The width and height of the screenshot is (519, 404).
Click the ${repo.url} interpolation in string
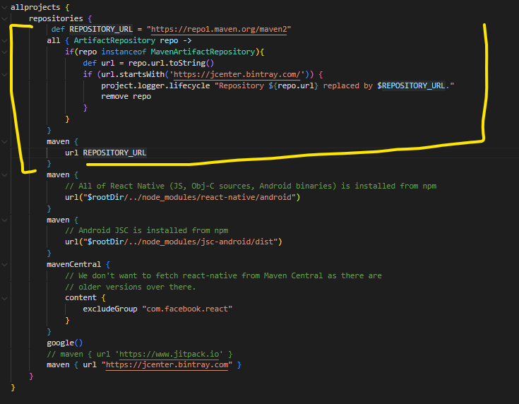(x=293, y=85)
